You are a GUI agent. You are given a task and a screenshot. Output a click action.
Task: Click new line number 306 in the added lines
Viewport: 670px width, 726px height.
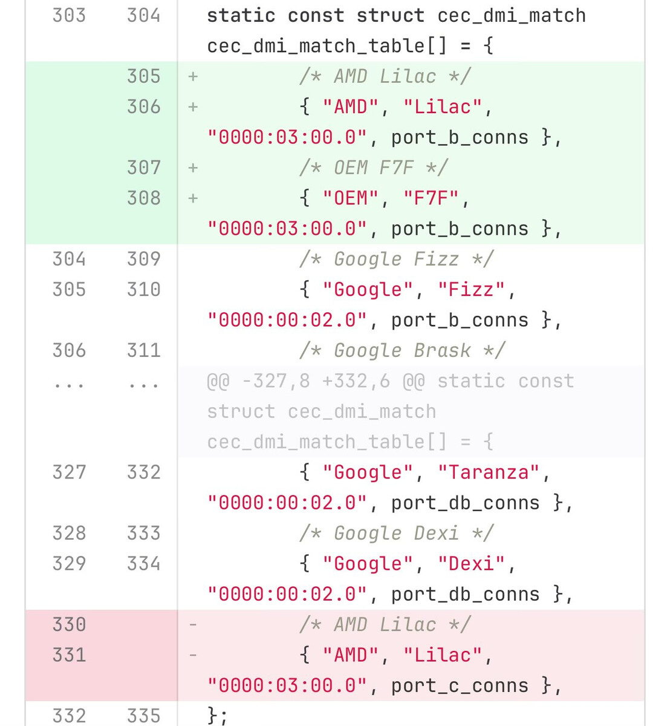coord(143,107)
